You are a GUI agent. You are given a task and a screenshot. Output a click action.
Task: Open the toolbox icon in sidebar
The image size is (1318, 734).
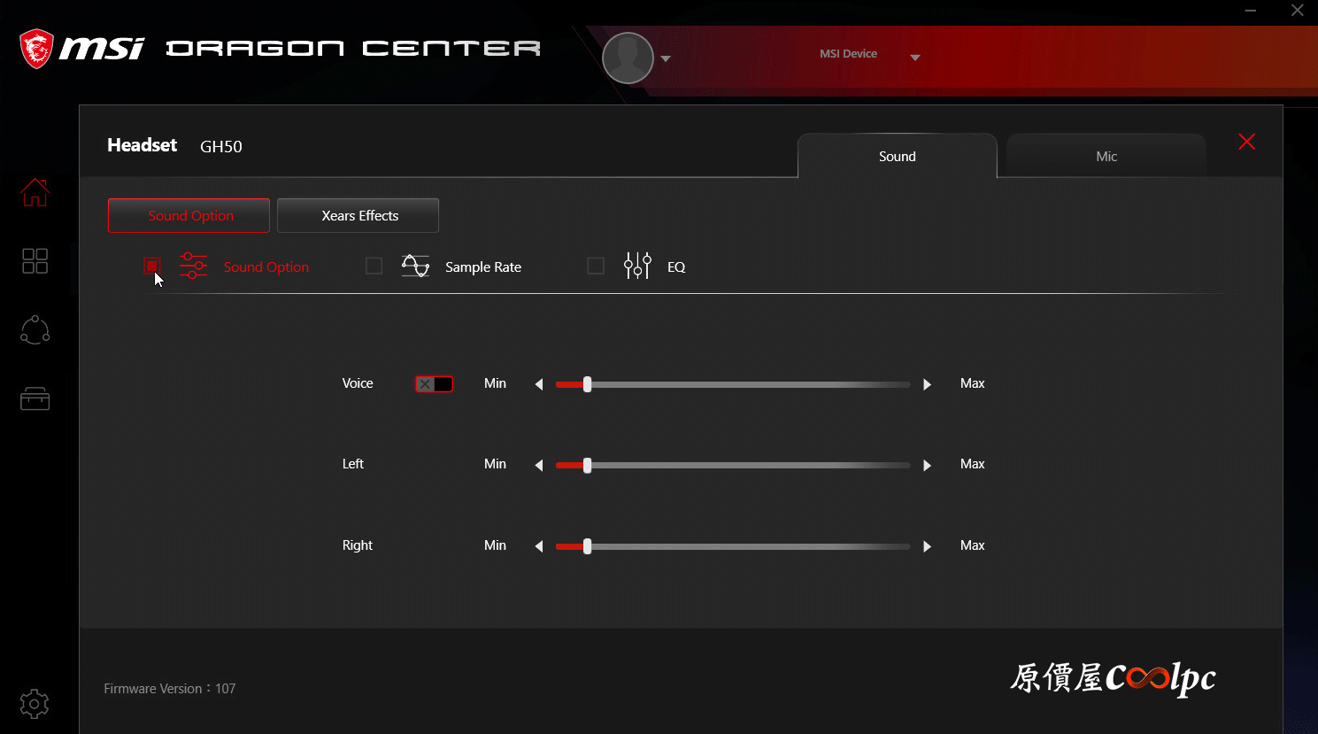tap(35, 398)
